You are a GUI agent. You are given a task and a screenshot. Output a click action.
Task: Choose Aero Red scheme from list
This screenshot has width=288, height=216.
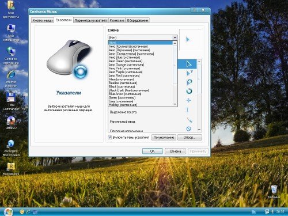click(x=141, y=75)
